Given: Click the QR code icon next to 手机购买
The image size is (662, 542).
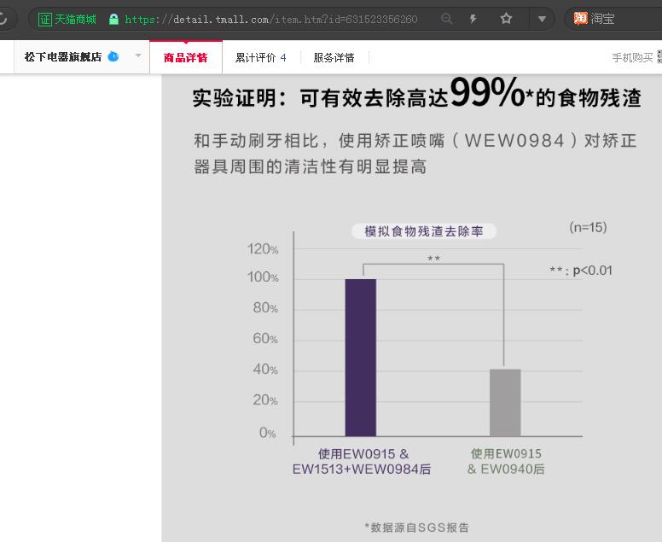Looking at the screenshot, I should click(659, 57).
